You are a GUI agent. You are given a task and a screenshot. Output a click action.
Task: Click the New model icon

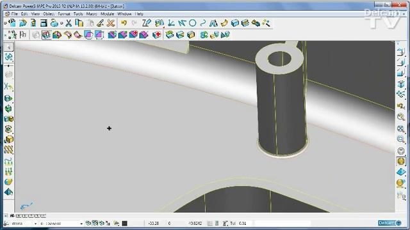pyautogui.click(x=12, y=23)
